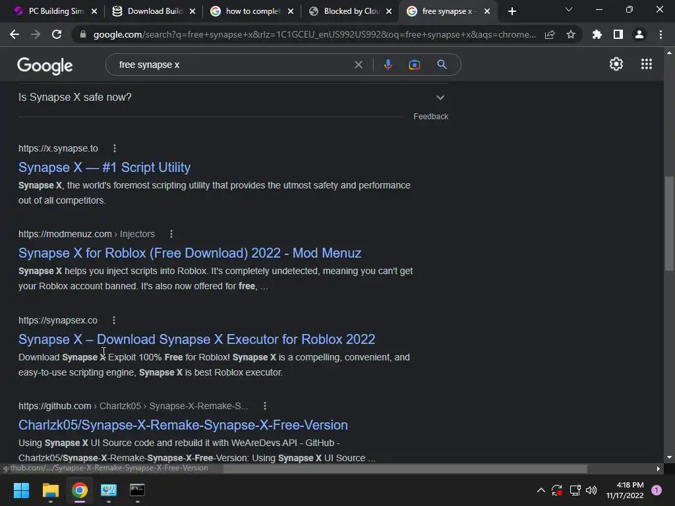Open the Chrome profile avatar

639,34
